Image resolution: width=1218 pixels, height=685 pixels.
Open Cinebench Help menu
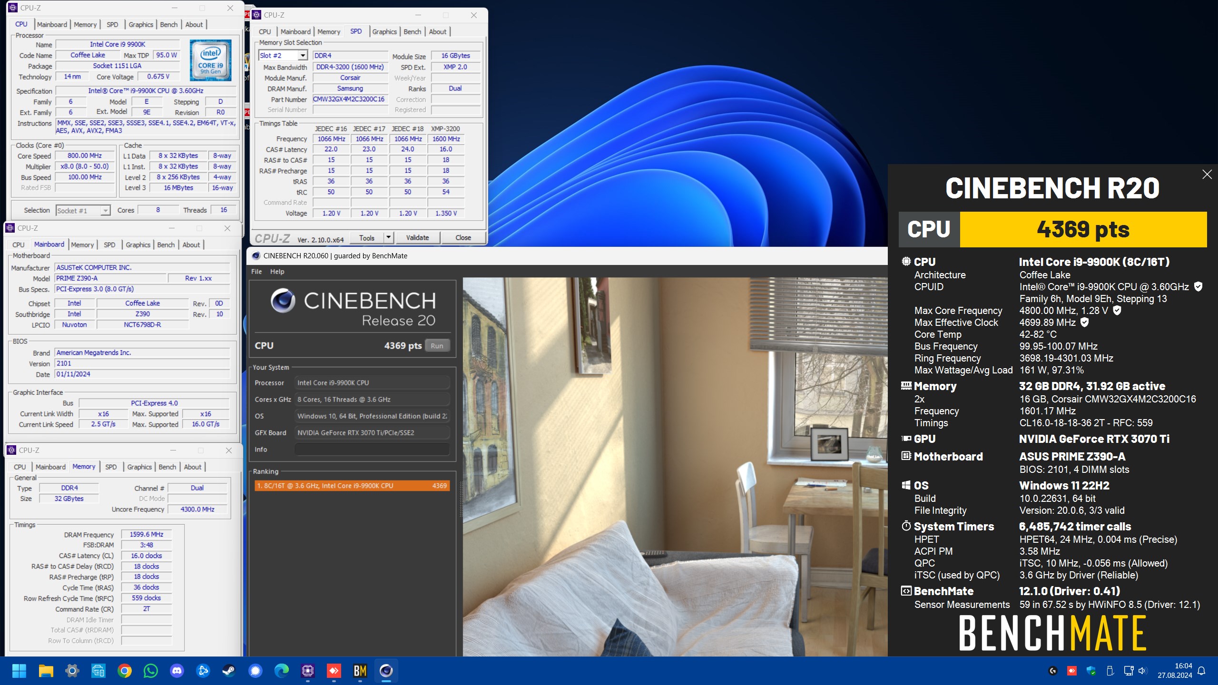[x=277, y=272]
